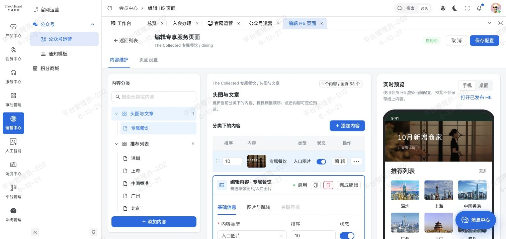Copy the 专属餐饮 content via duplicate icon
Viewport: 506px width, 239px height.
pyautogui.click(x=315, y=185)
